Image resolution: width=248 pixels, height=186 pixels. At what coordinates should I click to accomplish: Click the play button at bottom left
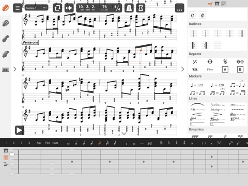click(x=19, y=130)
